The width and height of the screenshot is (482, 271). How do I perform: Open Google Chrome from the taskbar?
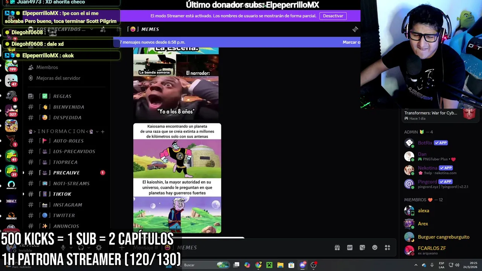258,265
